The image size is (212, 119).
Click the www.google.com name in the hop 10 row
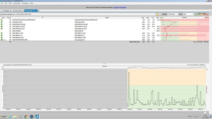pyautogui.click(x=80, y=40)
